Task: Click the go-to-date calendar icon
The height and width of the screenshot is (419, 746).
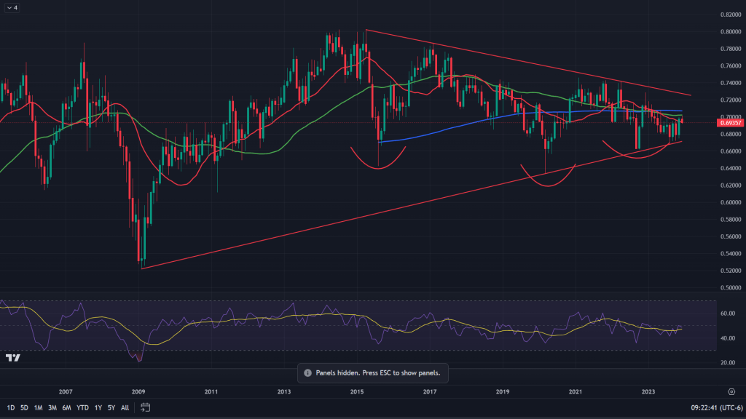Action: 145,407
